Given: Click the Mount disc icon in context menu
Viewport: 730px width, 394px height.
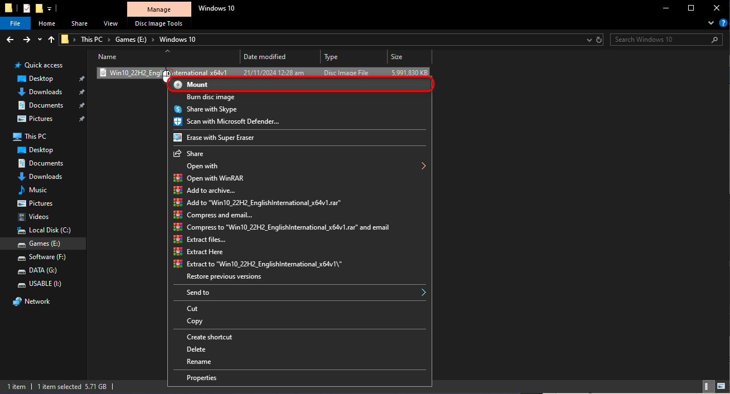Looking at the screenshot, I should click(178, 85).
